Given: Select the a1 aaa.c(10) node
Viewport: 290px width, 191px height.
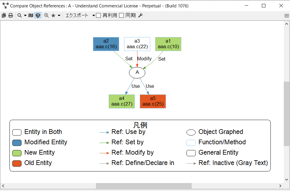Looking at the screenshot, I should point(168,44).
